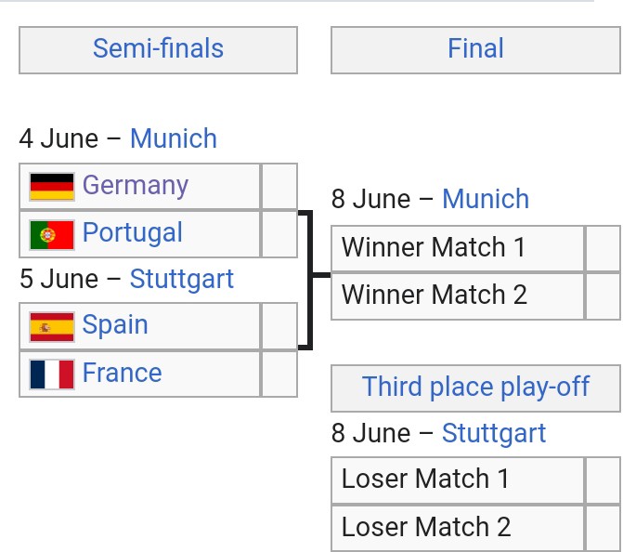Open the France team link
The image size is (623, 552).
point(122,373)
